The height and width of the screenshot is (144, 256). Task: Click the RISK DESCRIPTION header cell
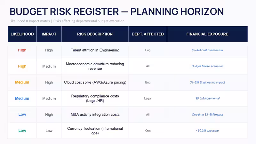[95, 34]
